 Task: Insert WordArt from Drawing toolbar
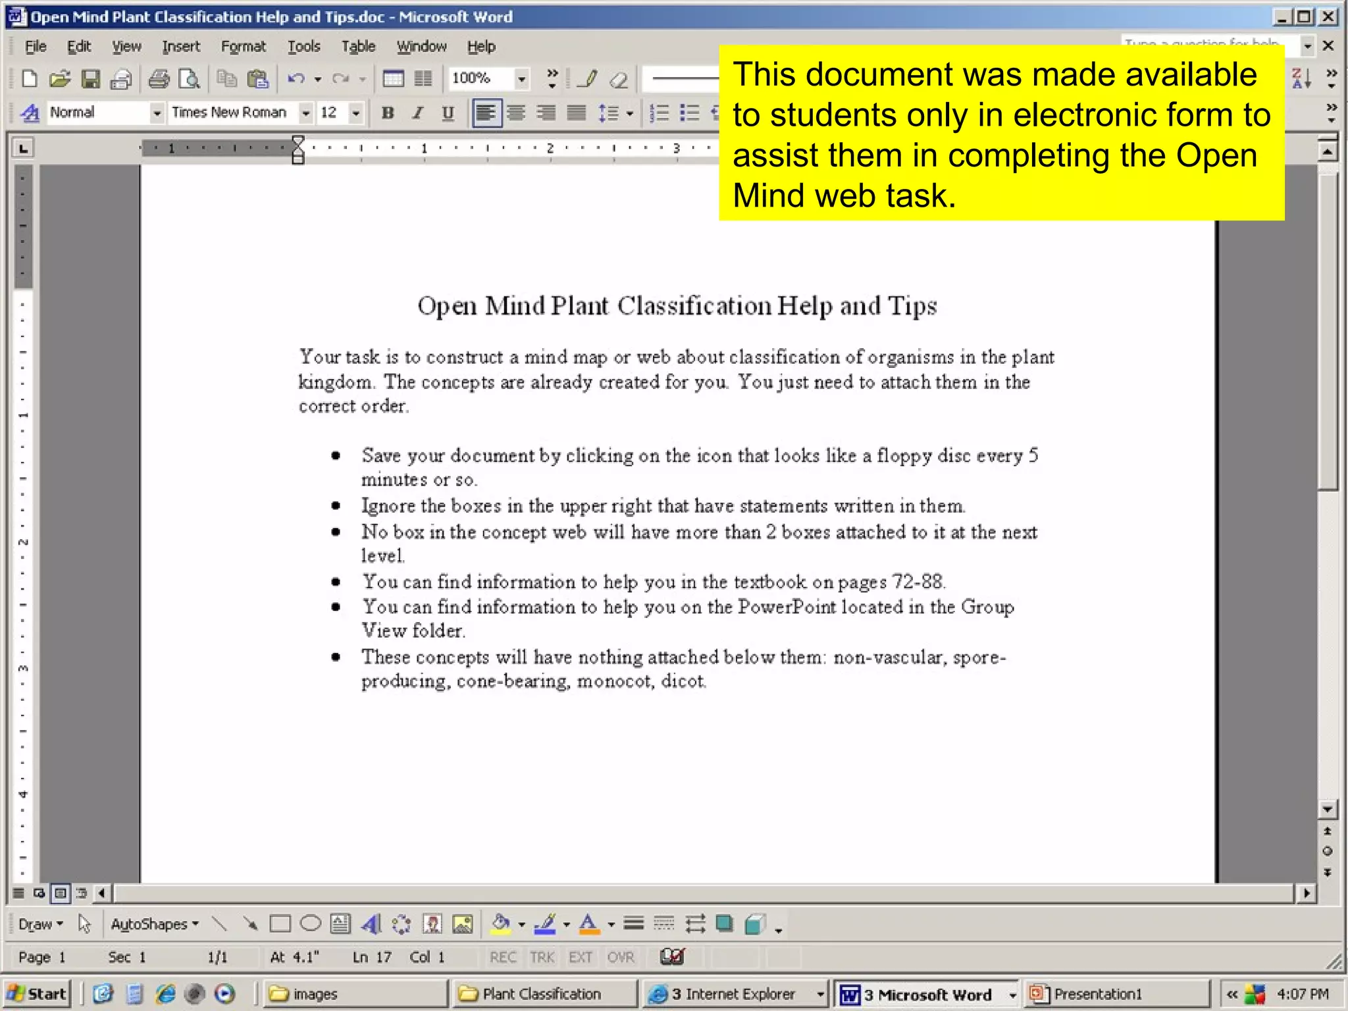click(371, 924)
